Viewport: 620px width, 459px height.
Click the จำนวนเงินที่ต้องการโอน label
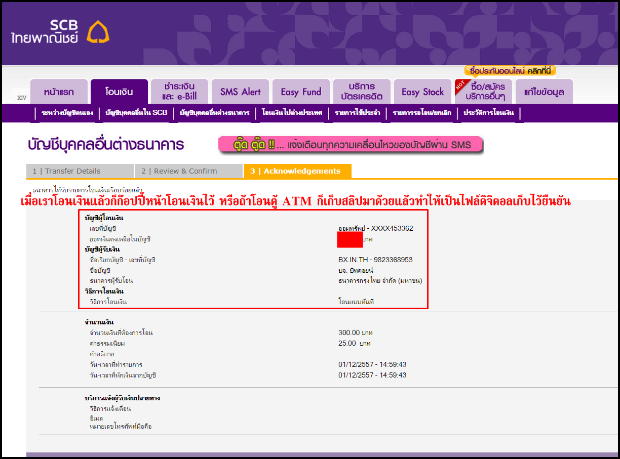pos(121,333)
